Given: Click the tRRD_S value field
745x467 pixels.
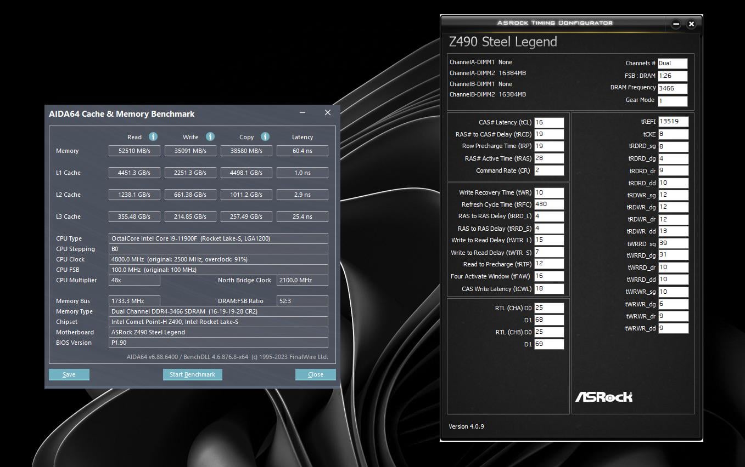Looking at the screenshot, I should click(549, 229).
